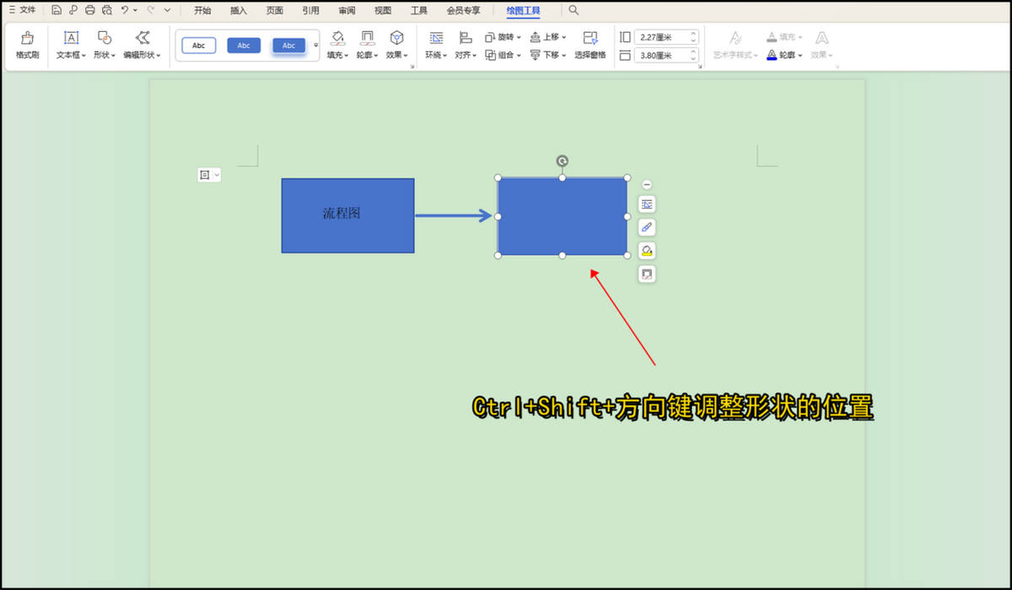Switch to the 页面 page tab
The height and width of the screenshot is (590, 1012).
(x=275, y=11)
